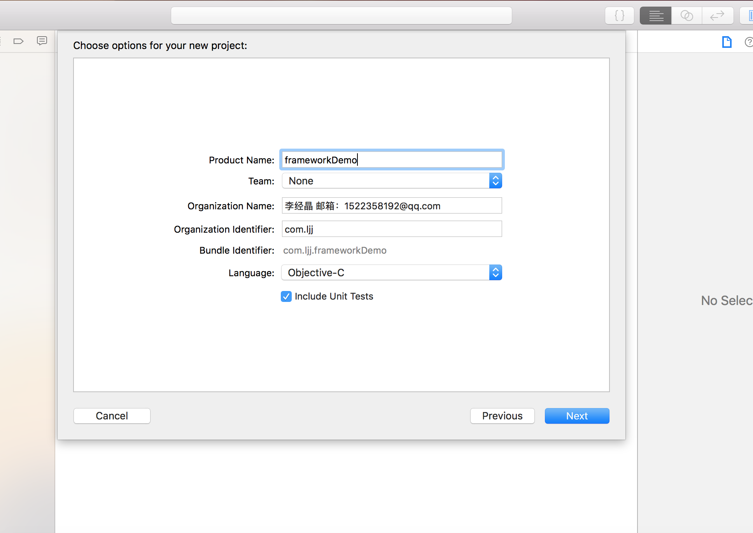
Task: Click the com.ljj.frameworkDemo bundle identifier text
Action: click(334, 251)
